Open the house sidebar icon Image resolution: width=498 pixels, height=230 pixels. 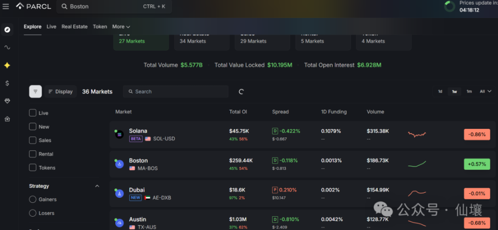point(7,119)
